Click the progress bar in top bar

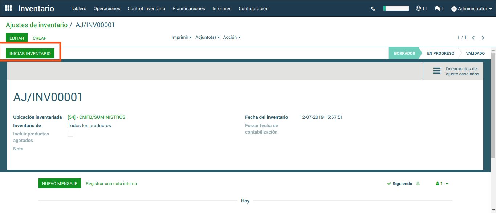coord(396,8)
